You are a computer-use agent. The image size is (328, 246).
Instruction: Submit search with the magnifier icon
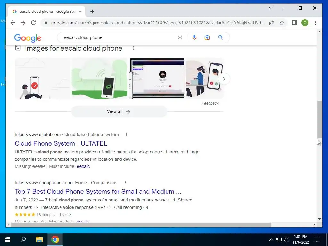(220, 37)
